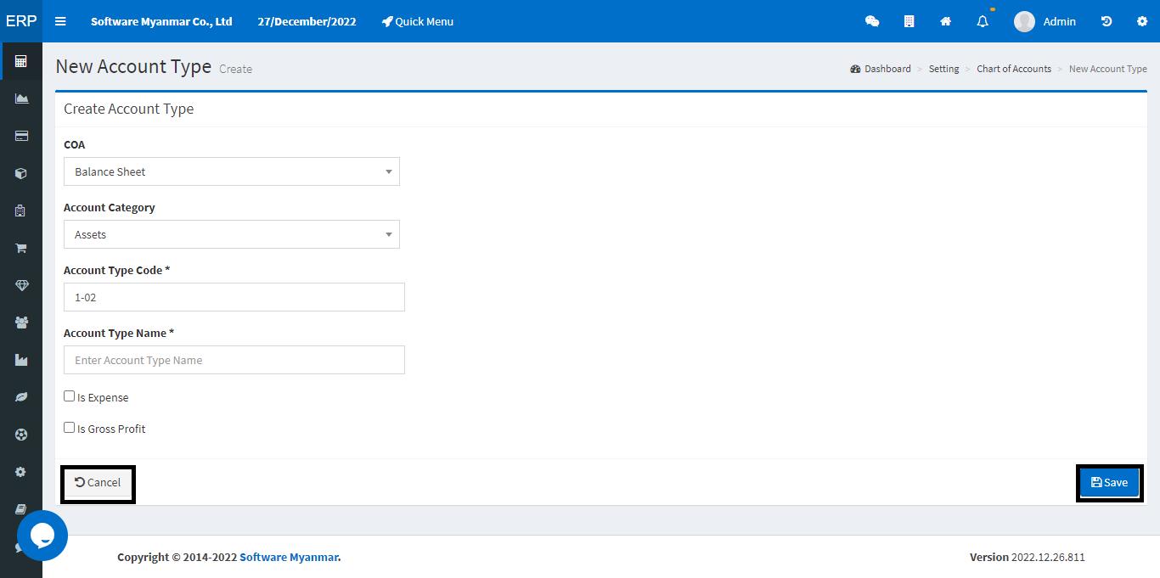This screenshot has height=578, width=1160.
Task: Focus the Account Type Name field
Action: [234, 360]
